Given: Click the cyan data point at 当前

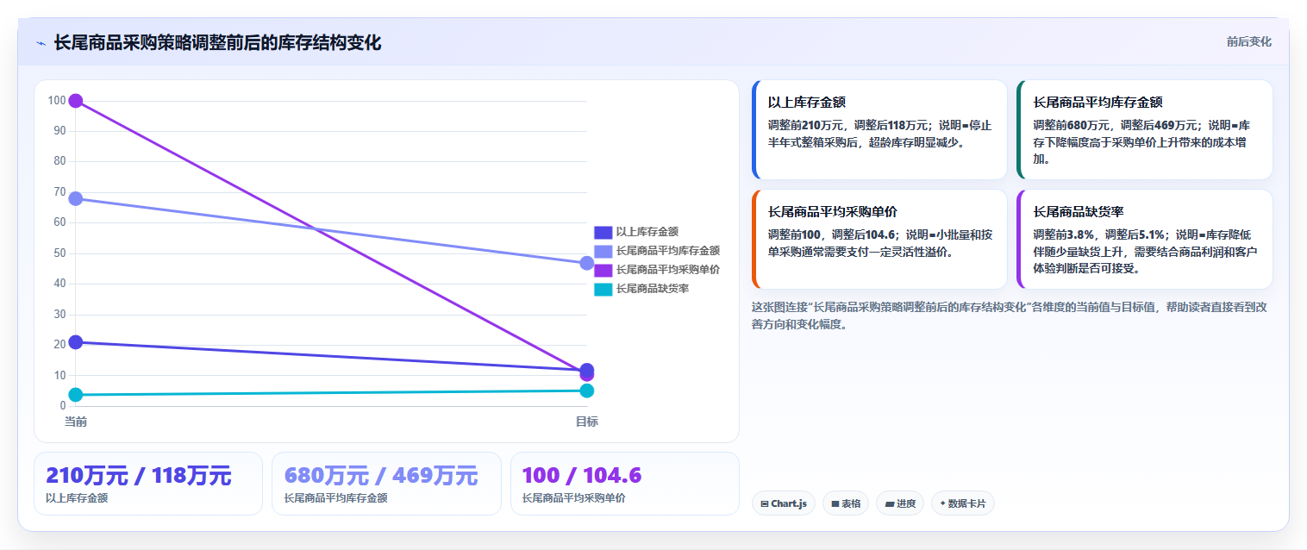Looking at the screenshot, I should pyautogui.click(x=76, y=395).
